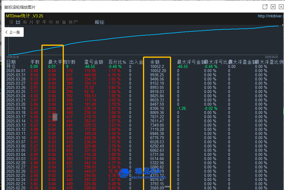285x190 pixels.
Task: Click the fullscreen icon in title bar
Action: tap(273, 7)
